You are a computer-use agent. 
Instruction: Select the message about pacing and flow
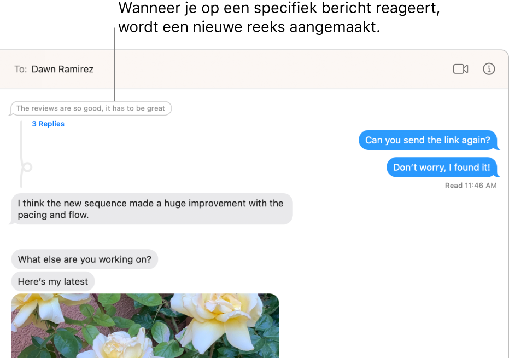(x=151, y=209)
